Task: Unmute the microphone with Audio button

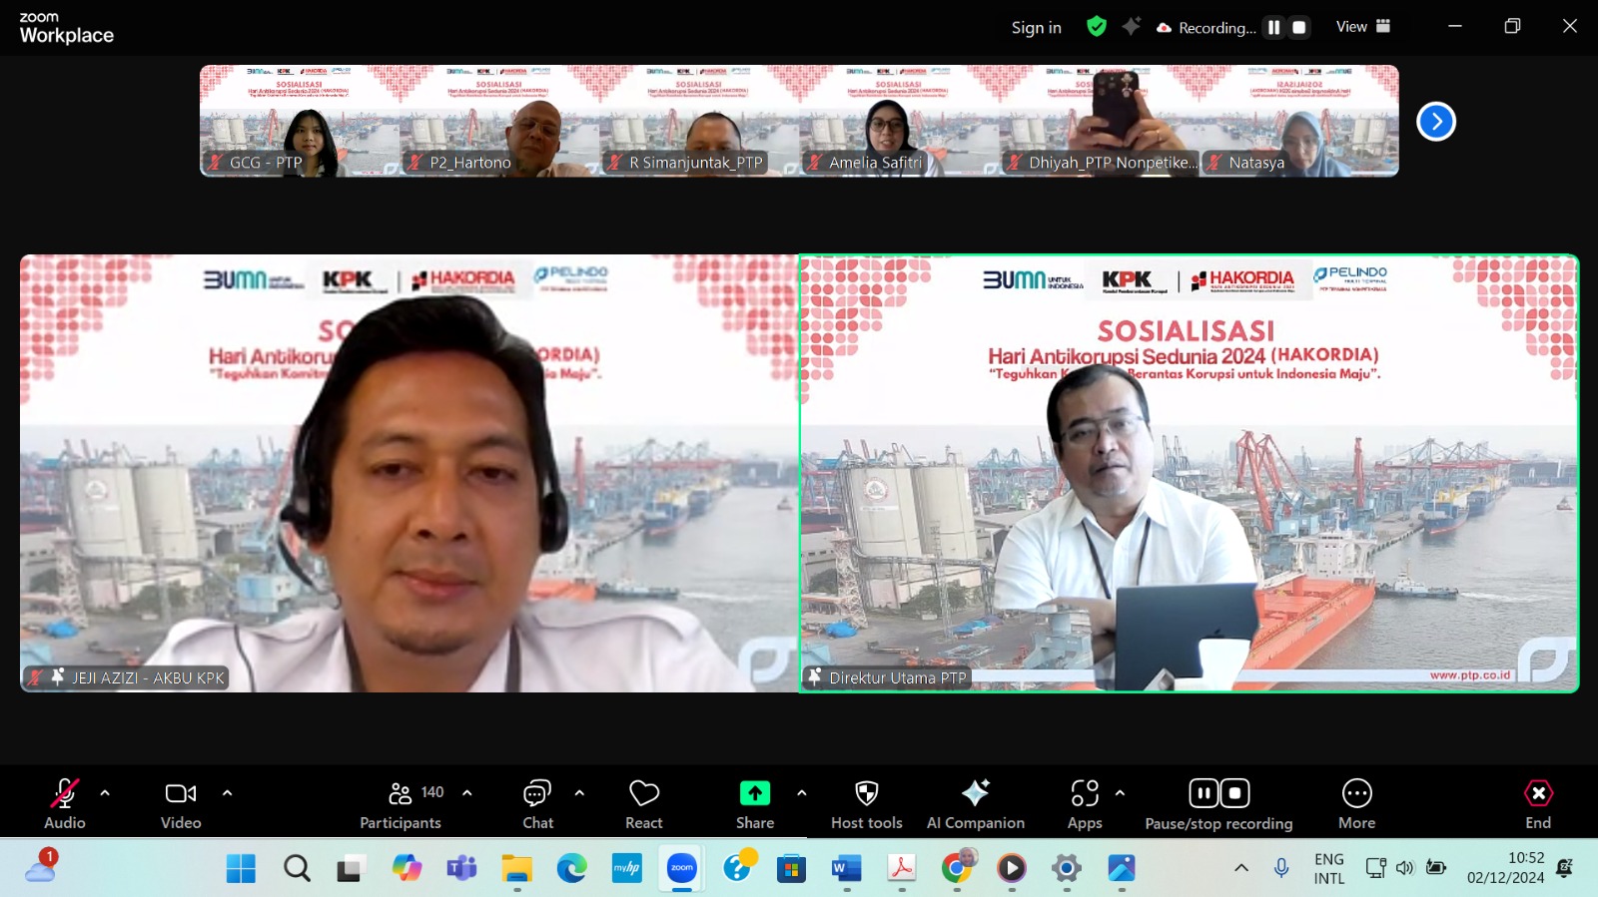Action: (65, 803)
